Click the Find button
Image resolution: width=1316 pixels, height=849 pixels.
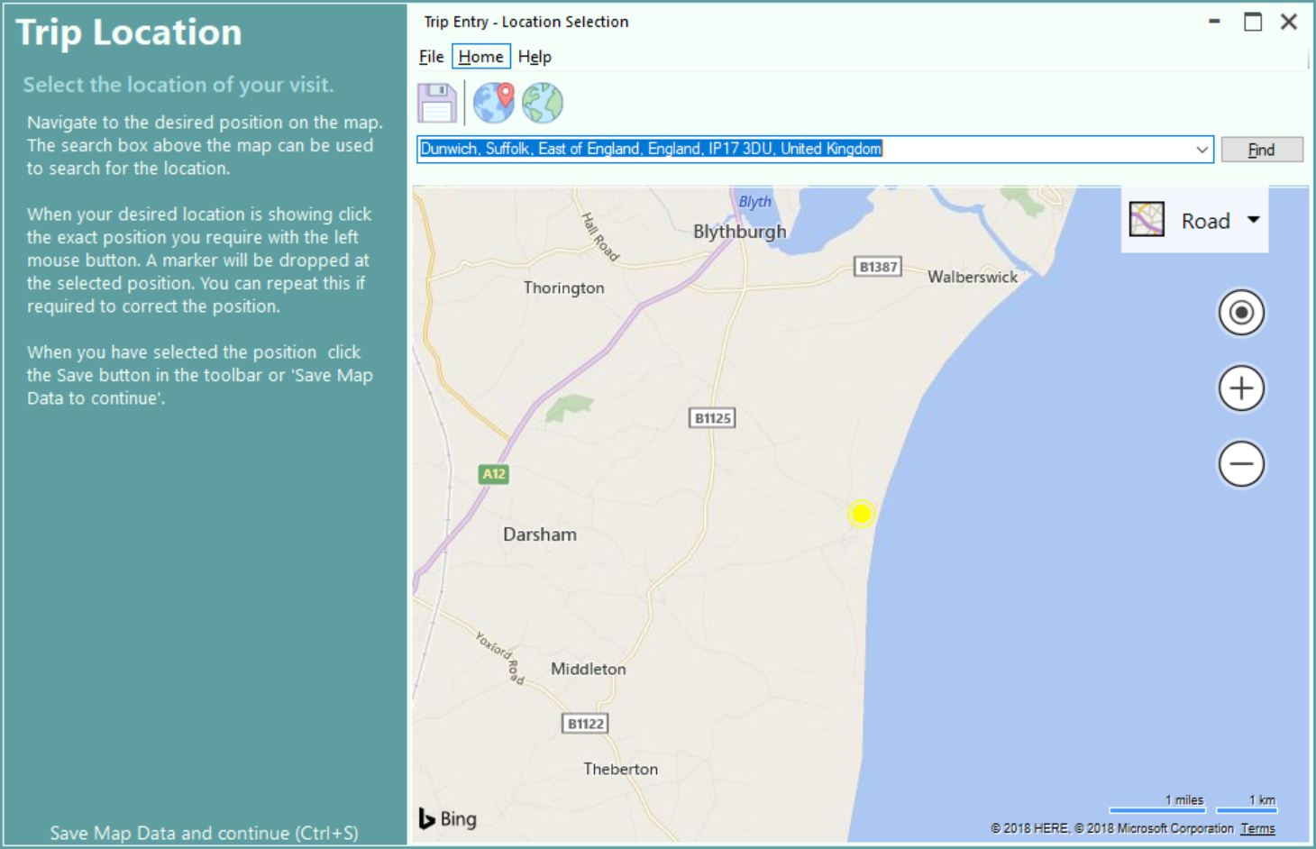click(x=1262, y=150)
